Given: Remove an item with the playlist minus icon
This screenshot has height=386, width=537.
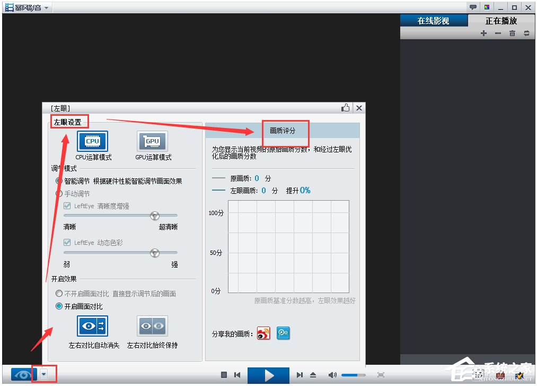Looking at the screenshot, I should coord(498,33).
